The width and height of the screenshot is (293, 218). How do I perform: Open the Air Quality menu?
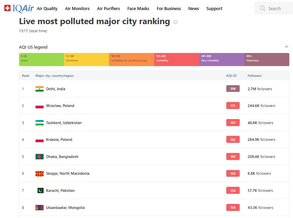pyautogui.click(x=47, y=9)
